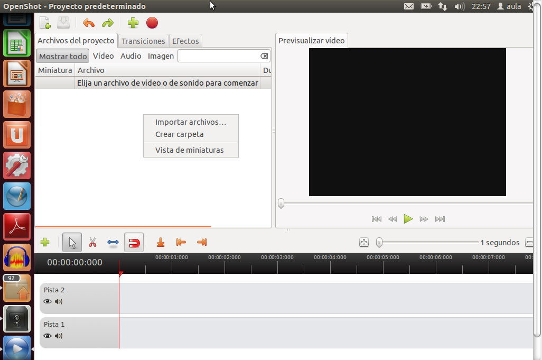
Task: Open the system volume indicator
Action: [x=459, y=6]
